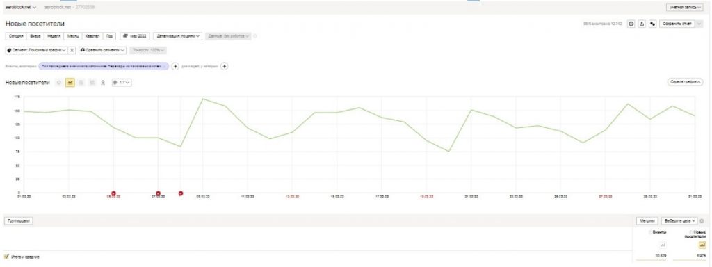This screenshot has width=712, height=267.
Task: Select the map pin chart icon
Action: [x=103, y=83]
